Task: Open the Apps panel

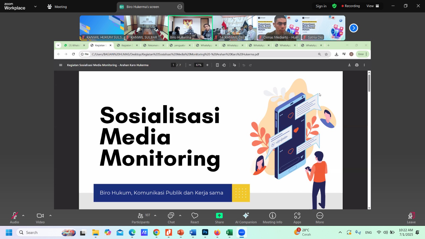Action: coord(297,218)
